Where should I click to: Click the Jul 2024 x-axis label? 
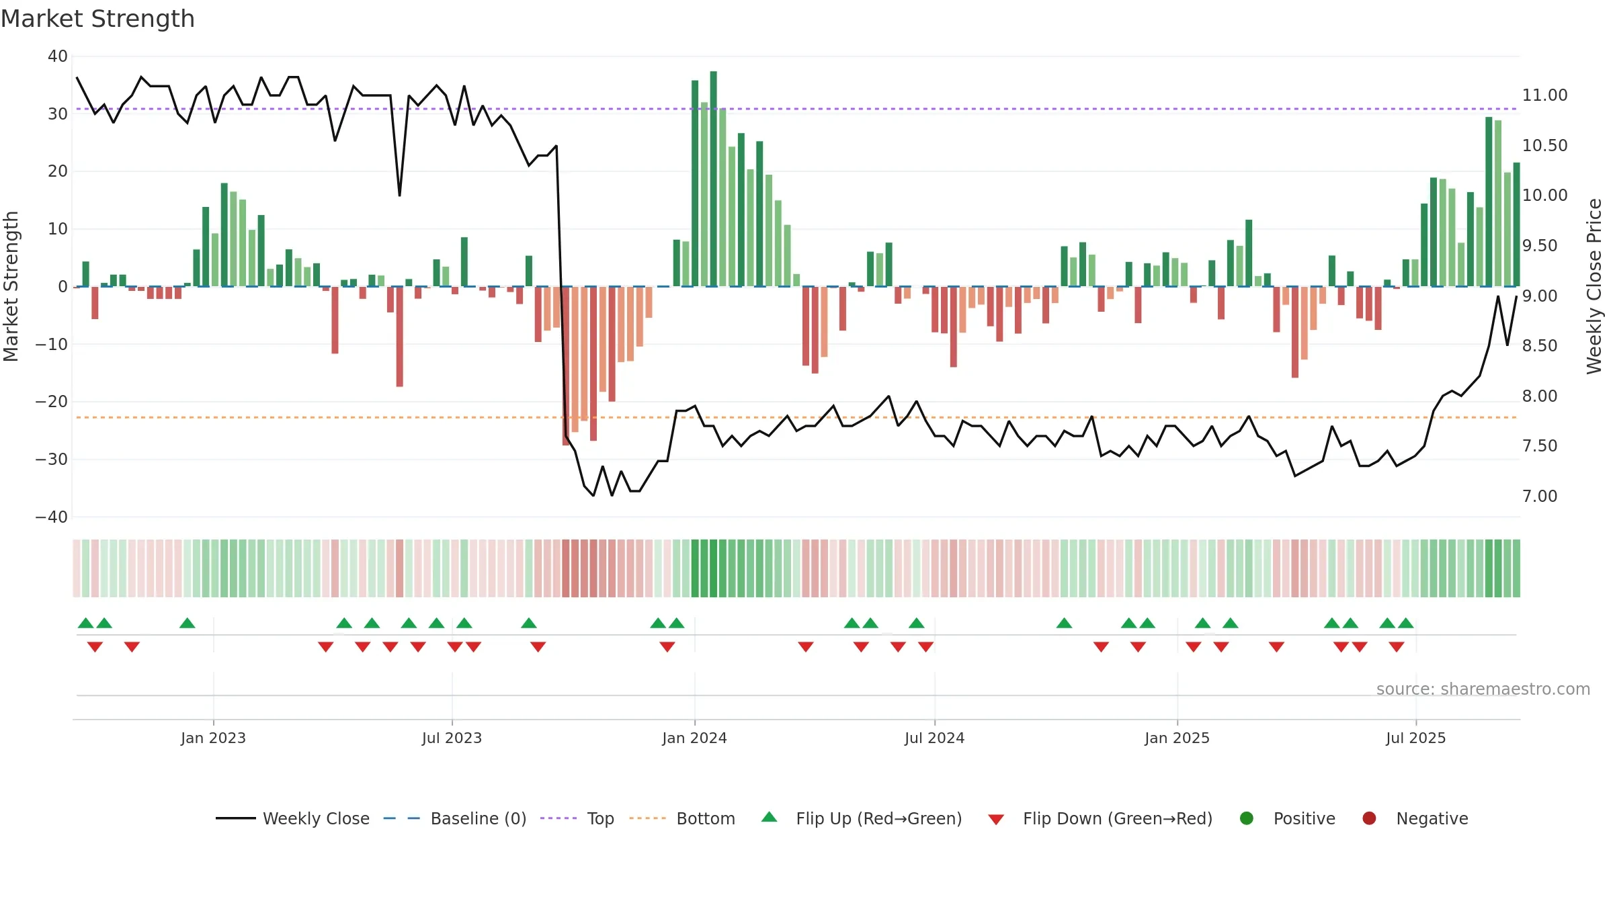tap(934, 738)
